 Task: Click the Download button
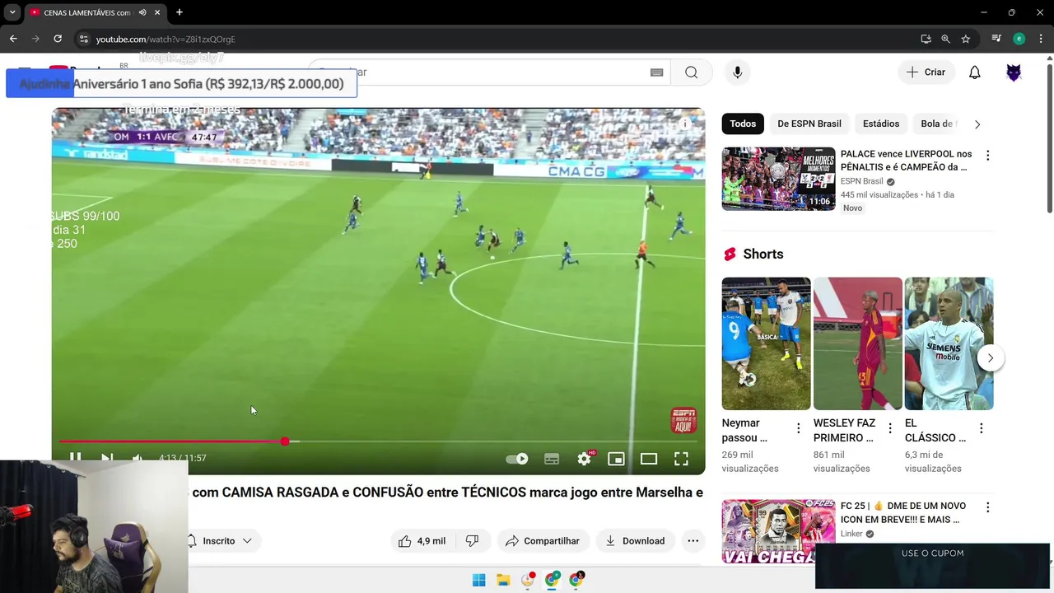tap(635, 541)
